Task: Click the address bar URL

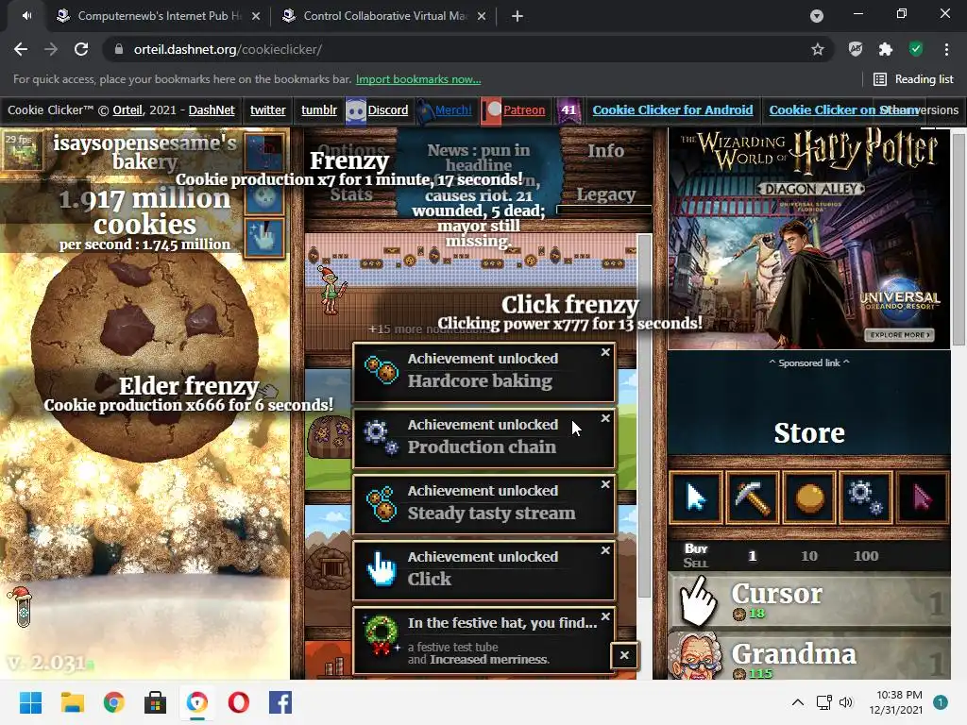Action: 228,49
